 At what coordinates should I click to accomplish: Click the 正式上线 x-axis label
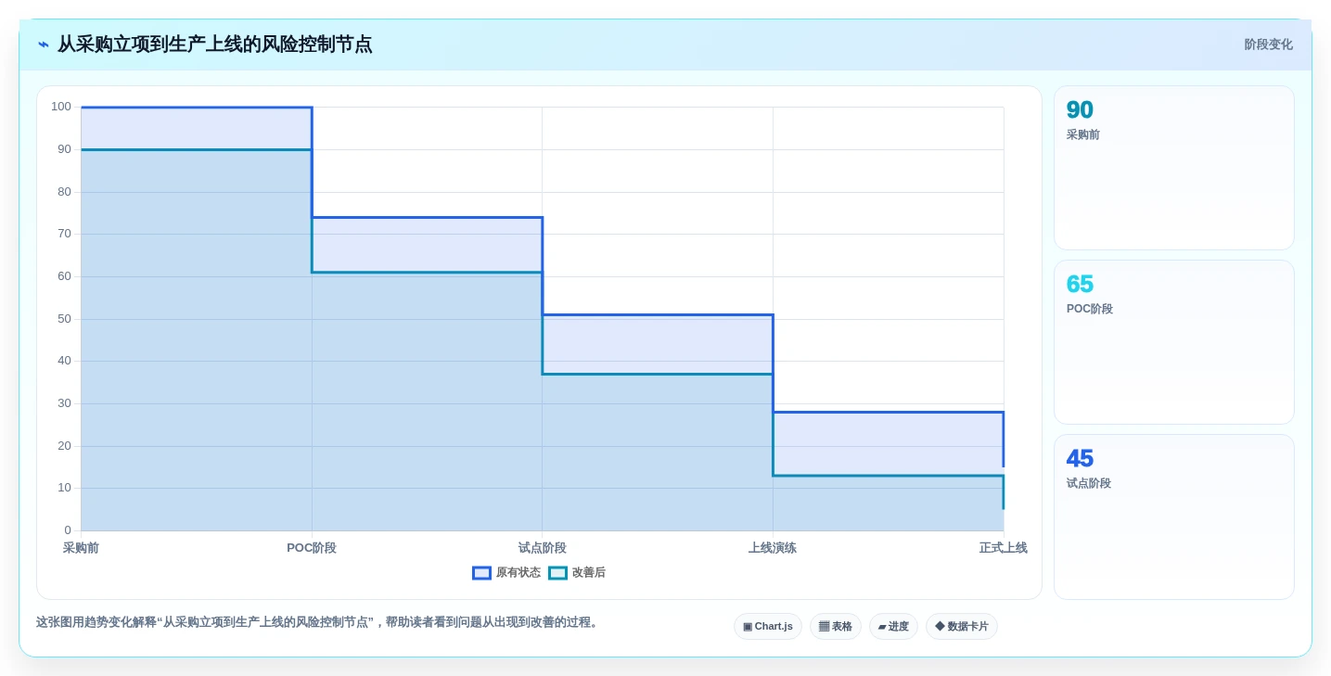tap(1003, 548)
